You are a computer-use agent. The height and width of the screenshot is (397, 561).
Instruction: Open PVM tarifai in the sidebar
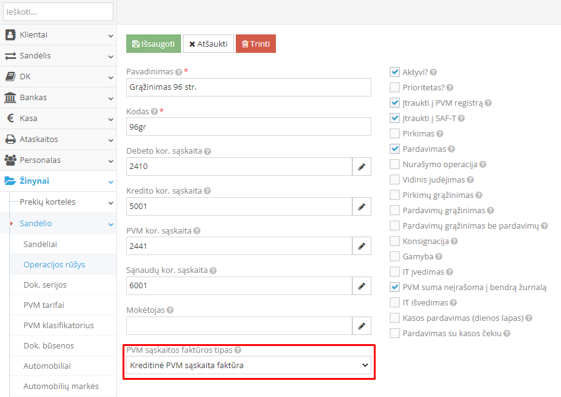tap(44, 305)
